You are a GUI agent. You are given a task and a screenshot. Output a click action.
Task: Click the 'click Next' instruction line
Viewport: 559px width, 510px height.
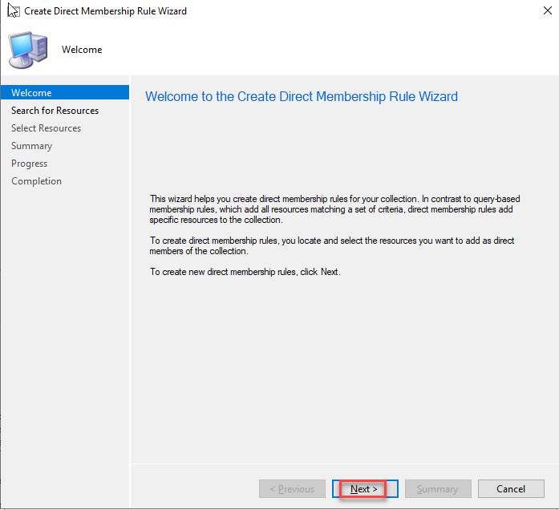[245, 272]
